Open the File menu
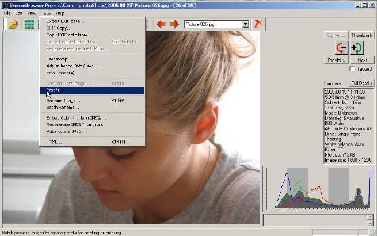The height and width of the screenshot is (236, 377). click(x=7, y=13)
